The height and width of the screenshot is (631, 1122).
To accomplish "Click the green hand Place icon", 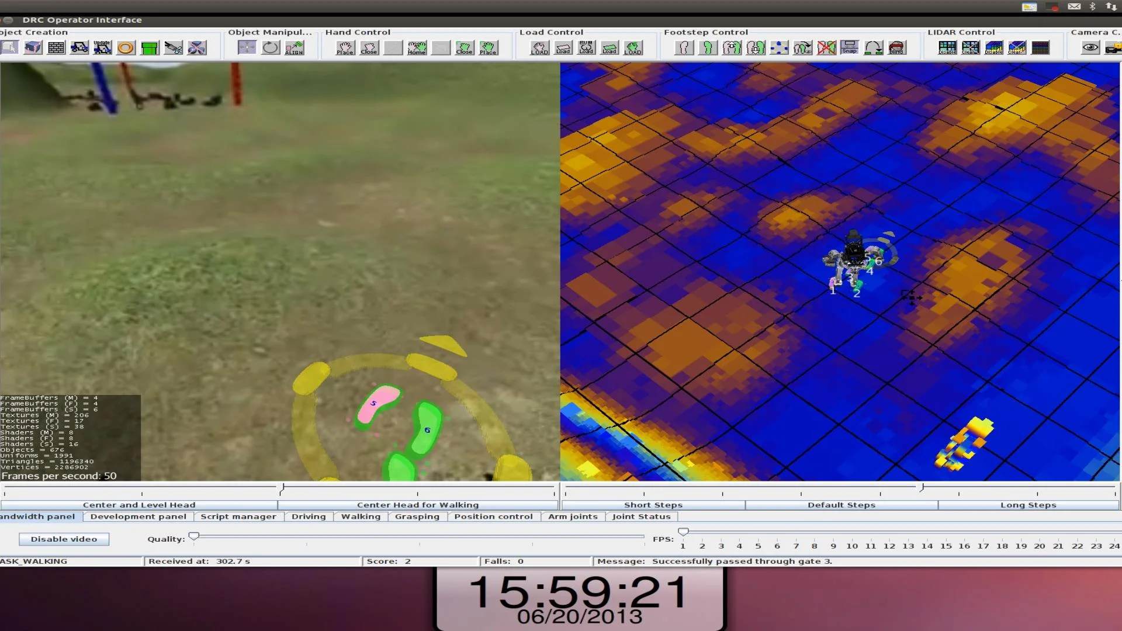I will tap(488, 47).
